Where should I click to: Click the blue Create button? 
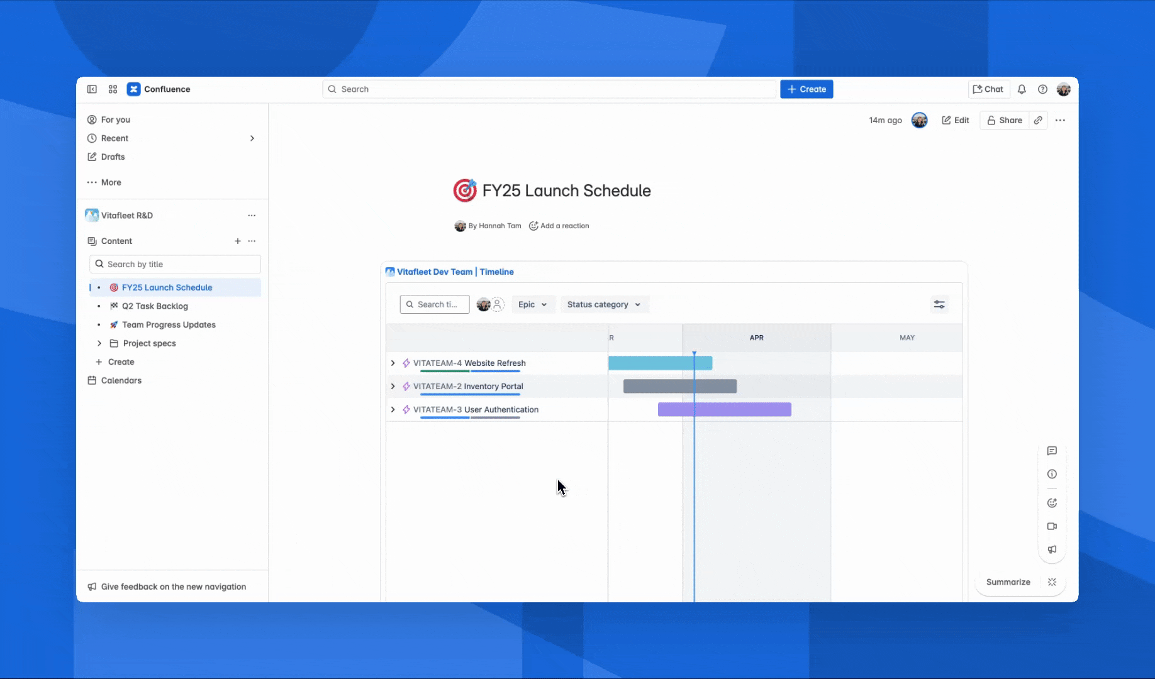[806, 89]
